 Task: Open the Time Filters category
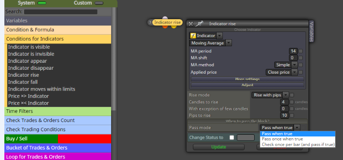[x=58, y=111]
